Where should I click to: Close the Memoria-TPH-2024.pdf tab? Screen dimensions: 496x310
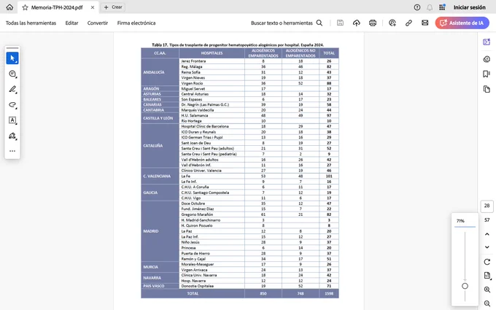(93, 7)
